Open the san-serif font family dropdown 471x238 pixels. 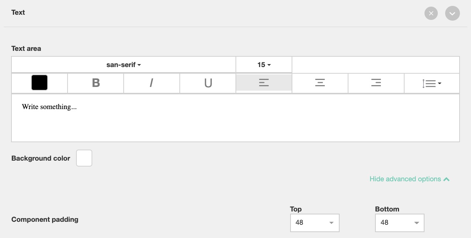[x=124, y=65]
